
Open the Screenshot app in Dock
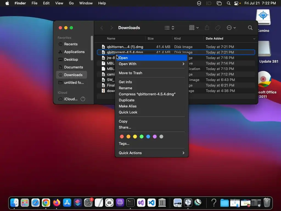point(109,203)
